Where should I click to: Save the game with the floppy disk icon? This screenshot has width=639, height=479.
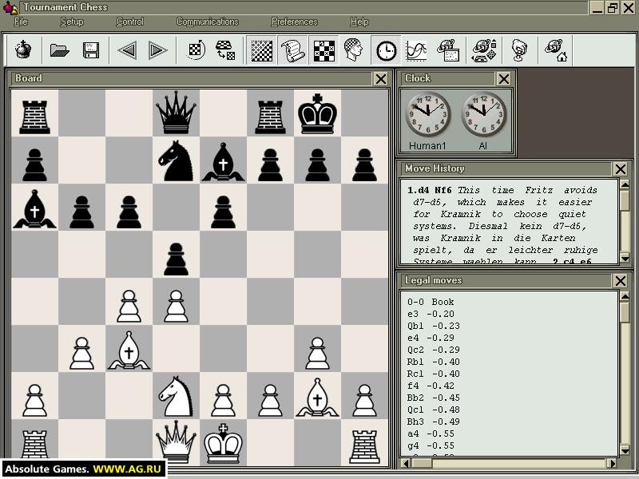click(x=91, y=50)
